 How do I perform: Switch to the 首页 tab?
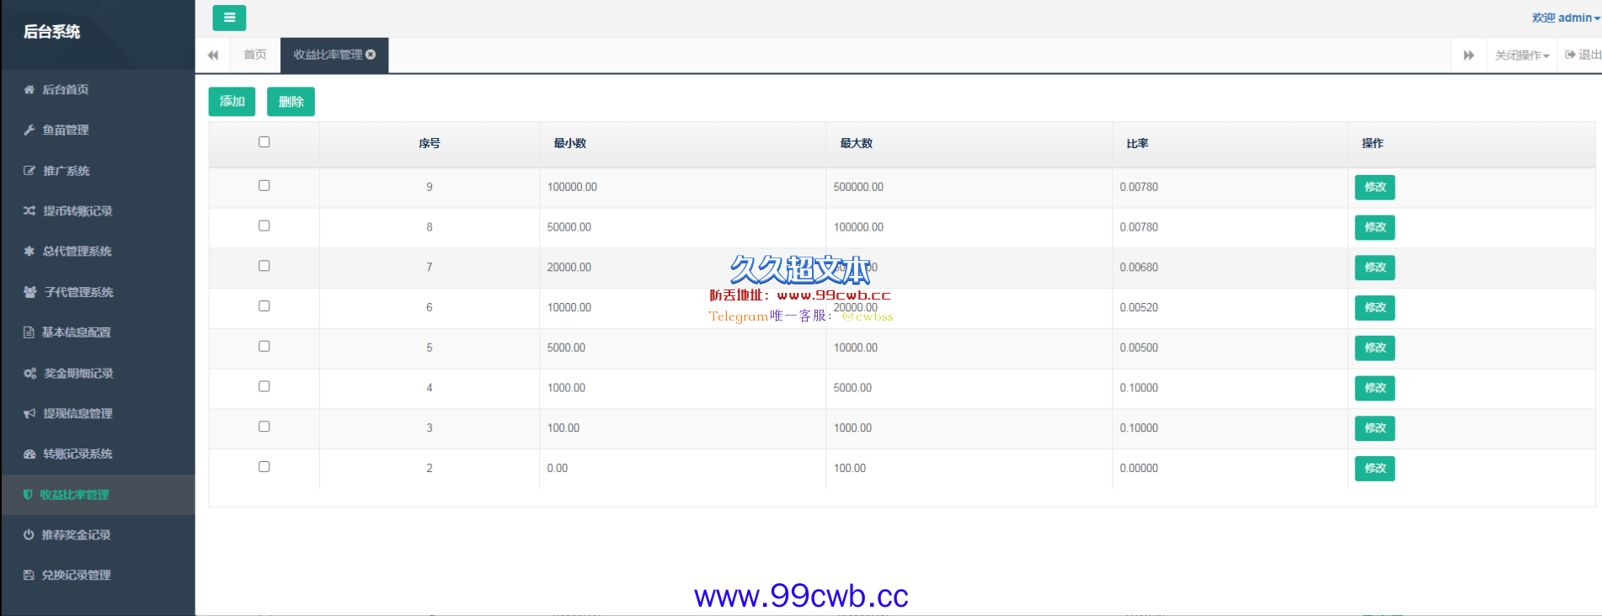click(255, 55)
